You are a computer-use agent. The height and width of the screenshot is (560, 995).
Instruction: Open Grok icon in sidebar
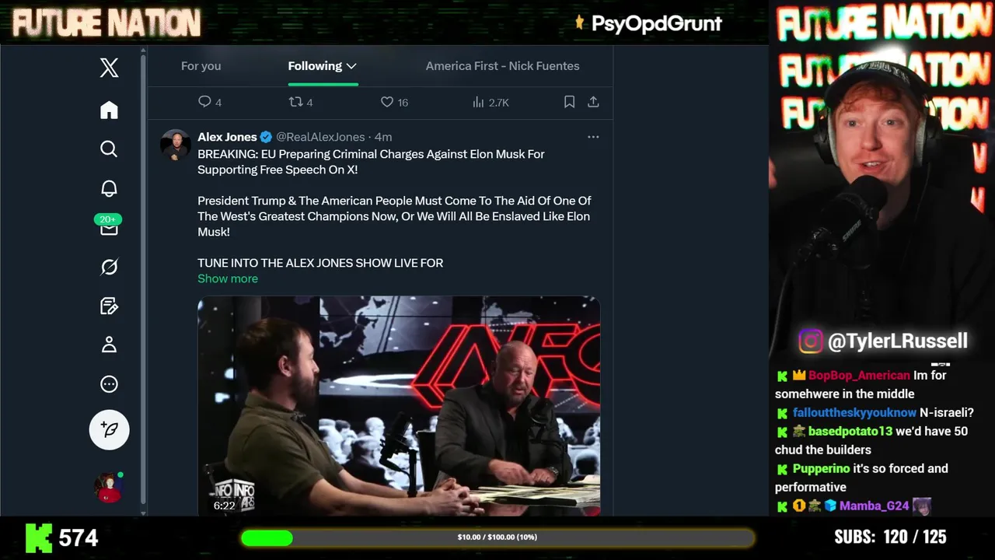tap(109, 267)
